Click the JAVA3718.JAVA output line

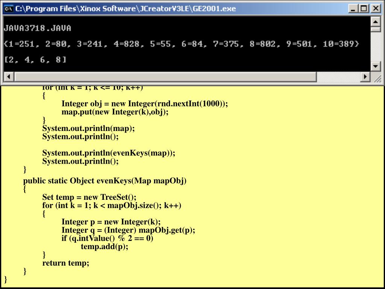(x=37, y=28)
